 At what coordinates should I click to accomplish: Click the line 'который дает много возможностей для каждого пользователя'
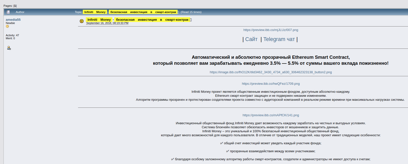(x=271, y=135)
